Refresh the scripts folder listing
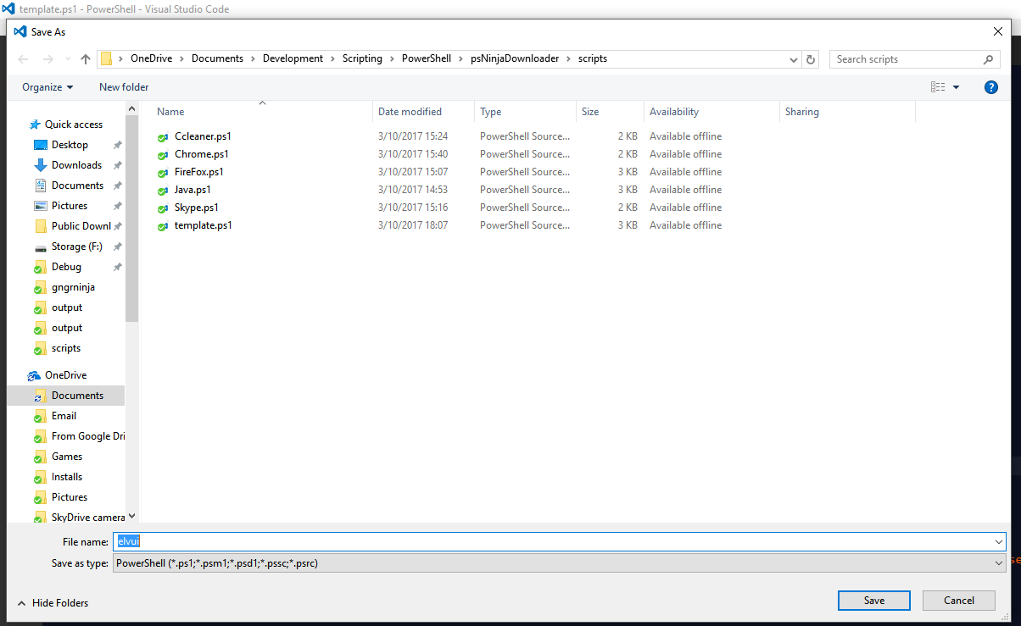Screen dimensions: 1021x626 (x=811, y=59)
